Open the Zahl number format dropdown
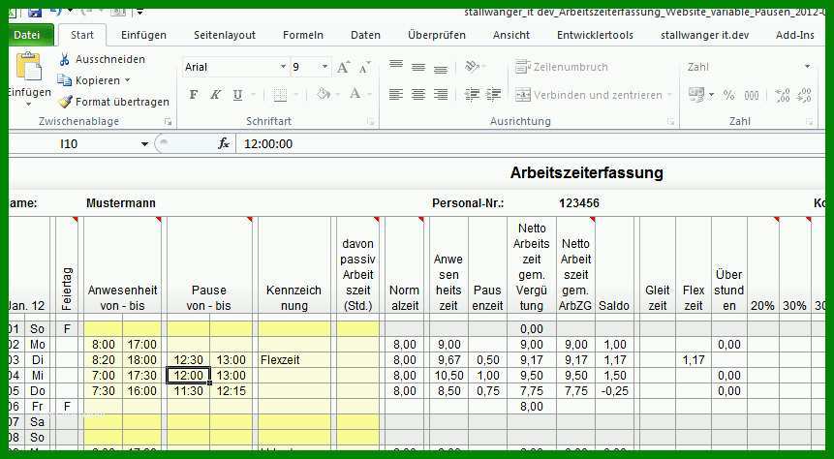 coord(808,67)
